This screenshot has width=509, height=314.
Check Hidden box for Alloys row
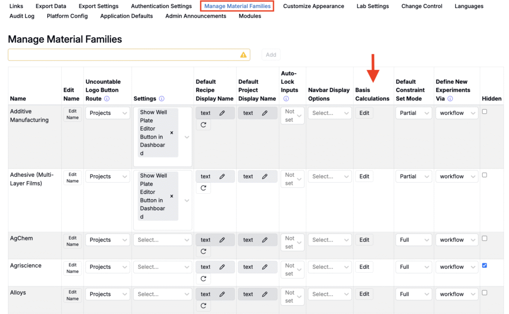click(x=485, y=293)
